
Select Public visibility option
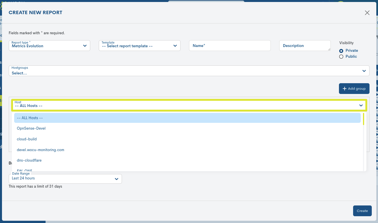[x=341, y=57]
